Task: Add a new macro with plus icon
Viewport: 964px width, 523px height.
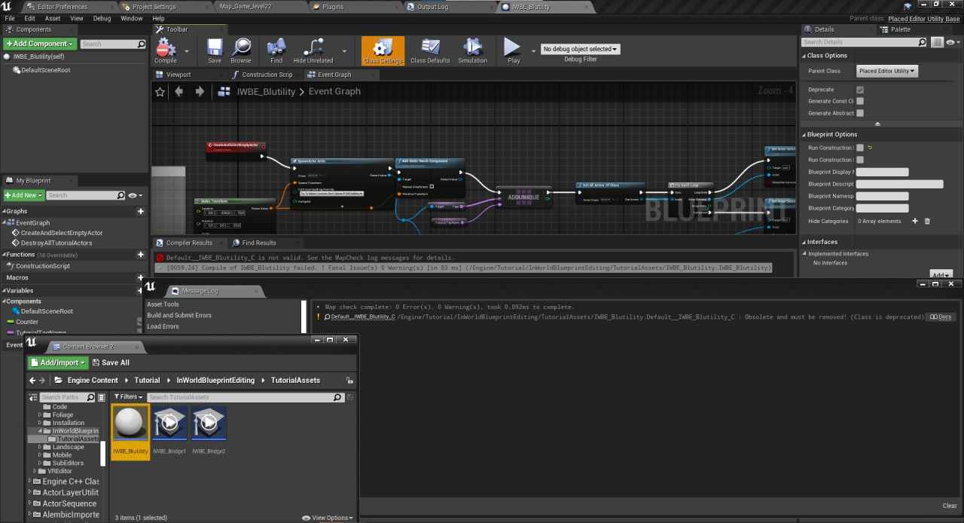Action: (x=141, y=277)
